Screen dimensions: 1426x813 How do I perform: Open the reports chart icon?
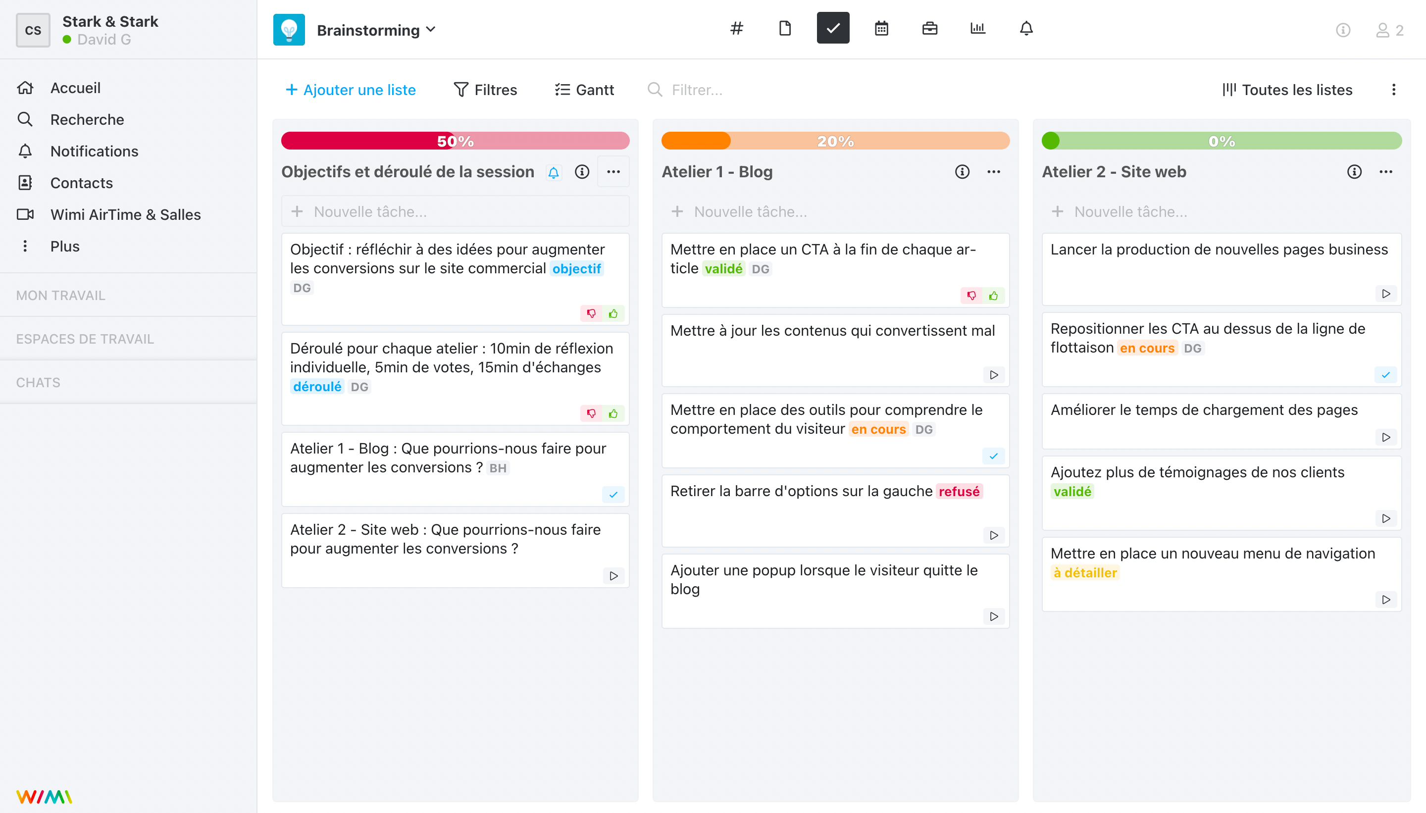click(x=978, y=28)
